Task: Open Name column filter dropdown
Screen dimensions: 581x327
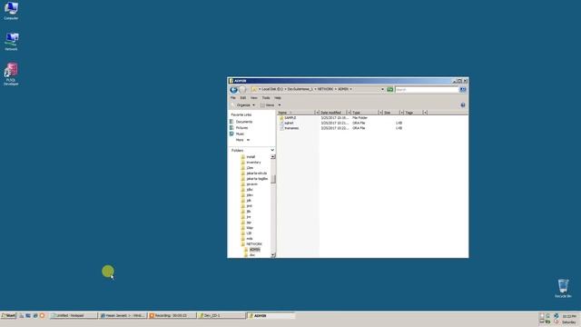Action: tap(317, 113)
